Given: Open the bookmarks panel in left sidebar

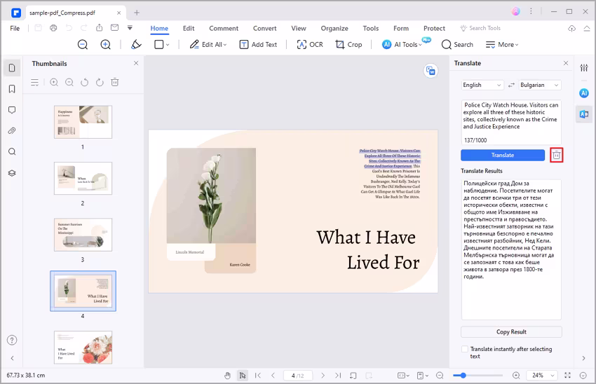Looking at the screenshot, I should click(12, 89).
